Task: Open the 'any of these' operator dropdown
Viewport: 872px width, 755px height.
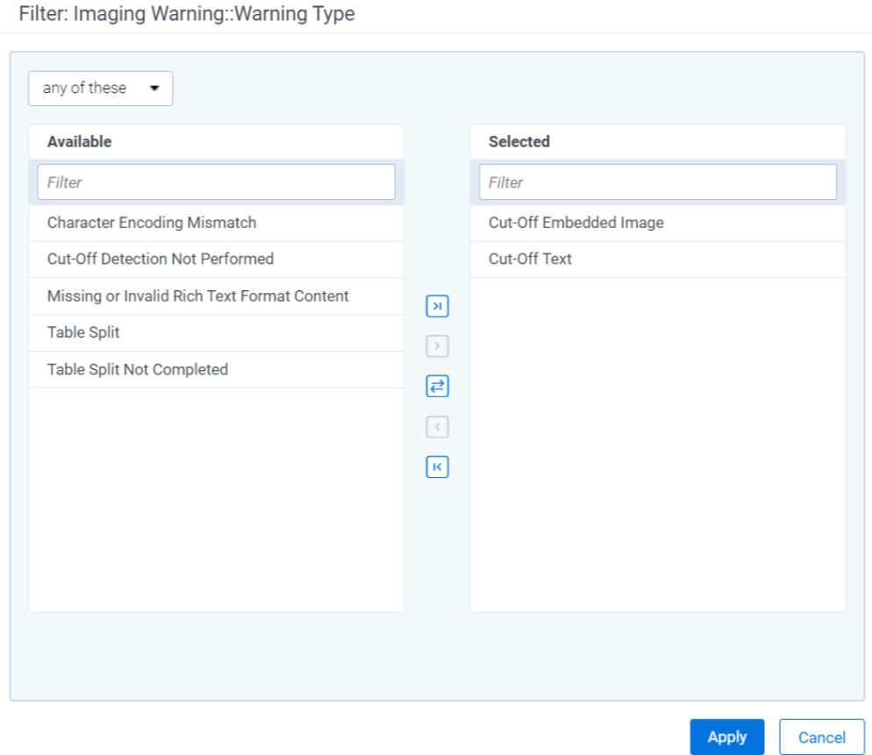Action: coord(101,89)
